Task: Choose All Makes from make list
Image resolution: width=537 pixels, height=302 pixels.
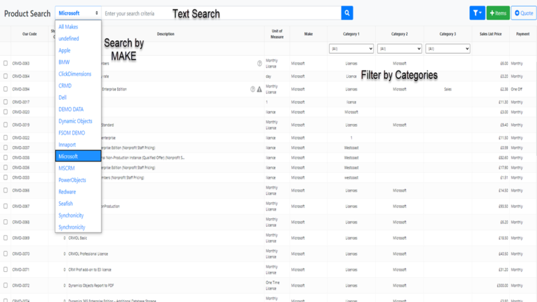Action: click(68, 27)
